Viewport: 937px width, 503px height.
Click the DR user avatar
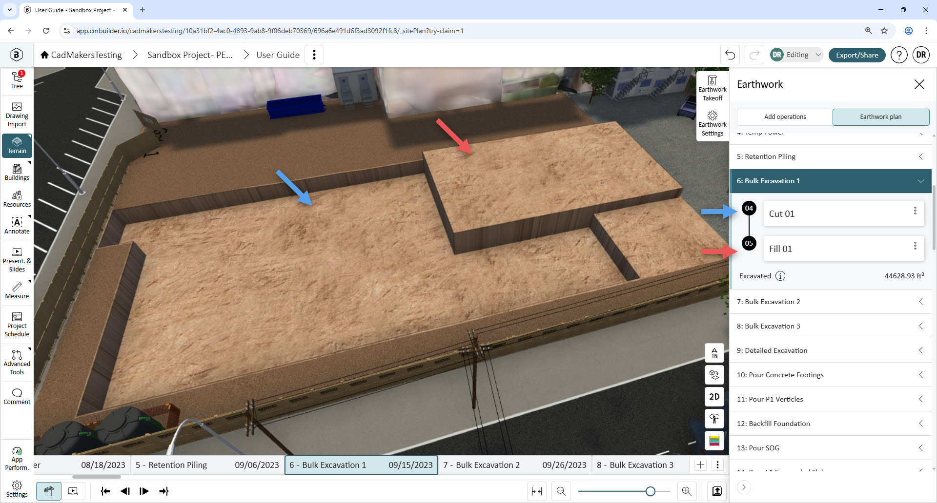[x=921, y=55]
